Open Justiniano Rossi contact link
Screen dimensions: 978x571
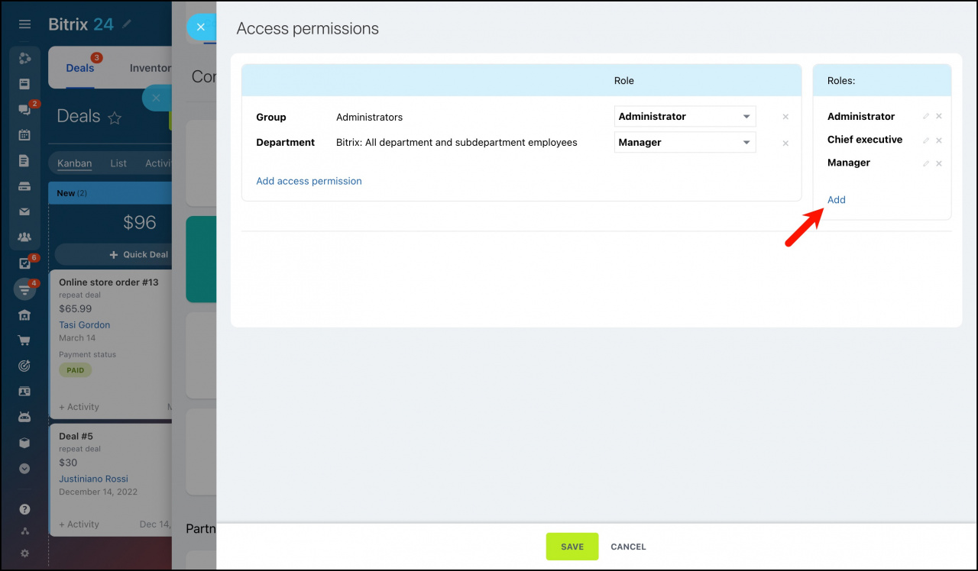93,479
